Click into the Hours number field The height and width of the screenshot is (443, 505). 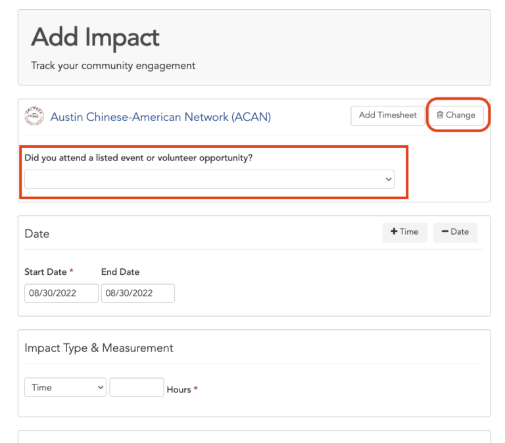click(x=136, y=387)
